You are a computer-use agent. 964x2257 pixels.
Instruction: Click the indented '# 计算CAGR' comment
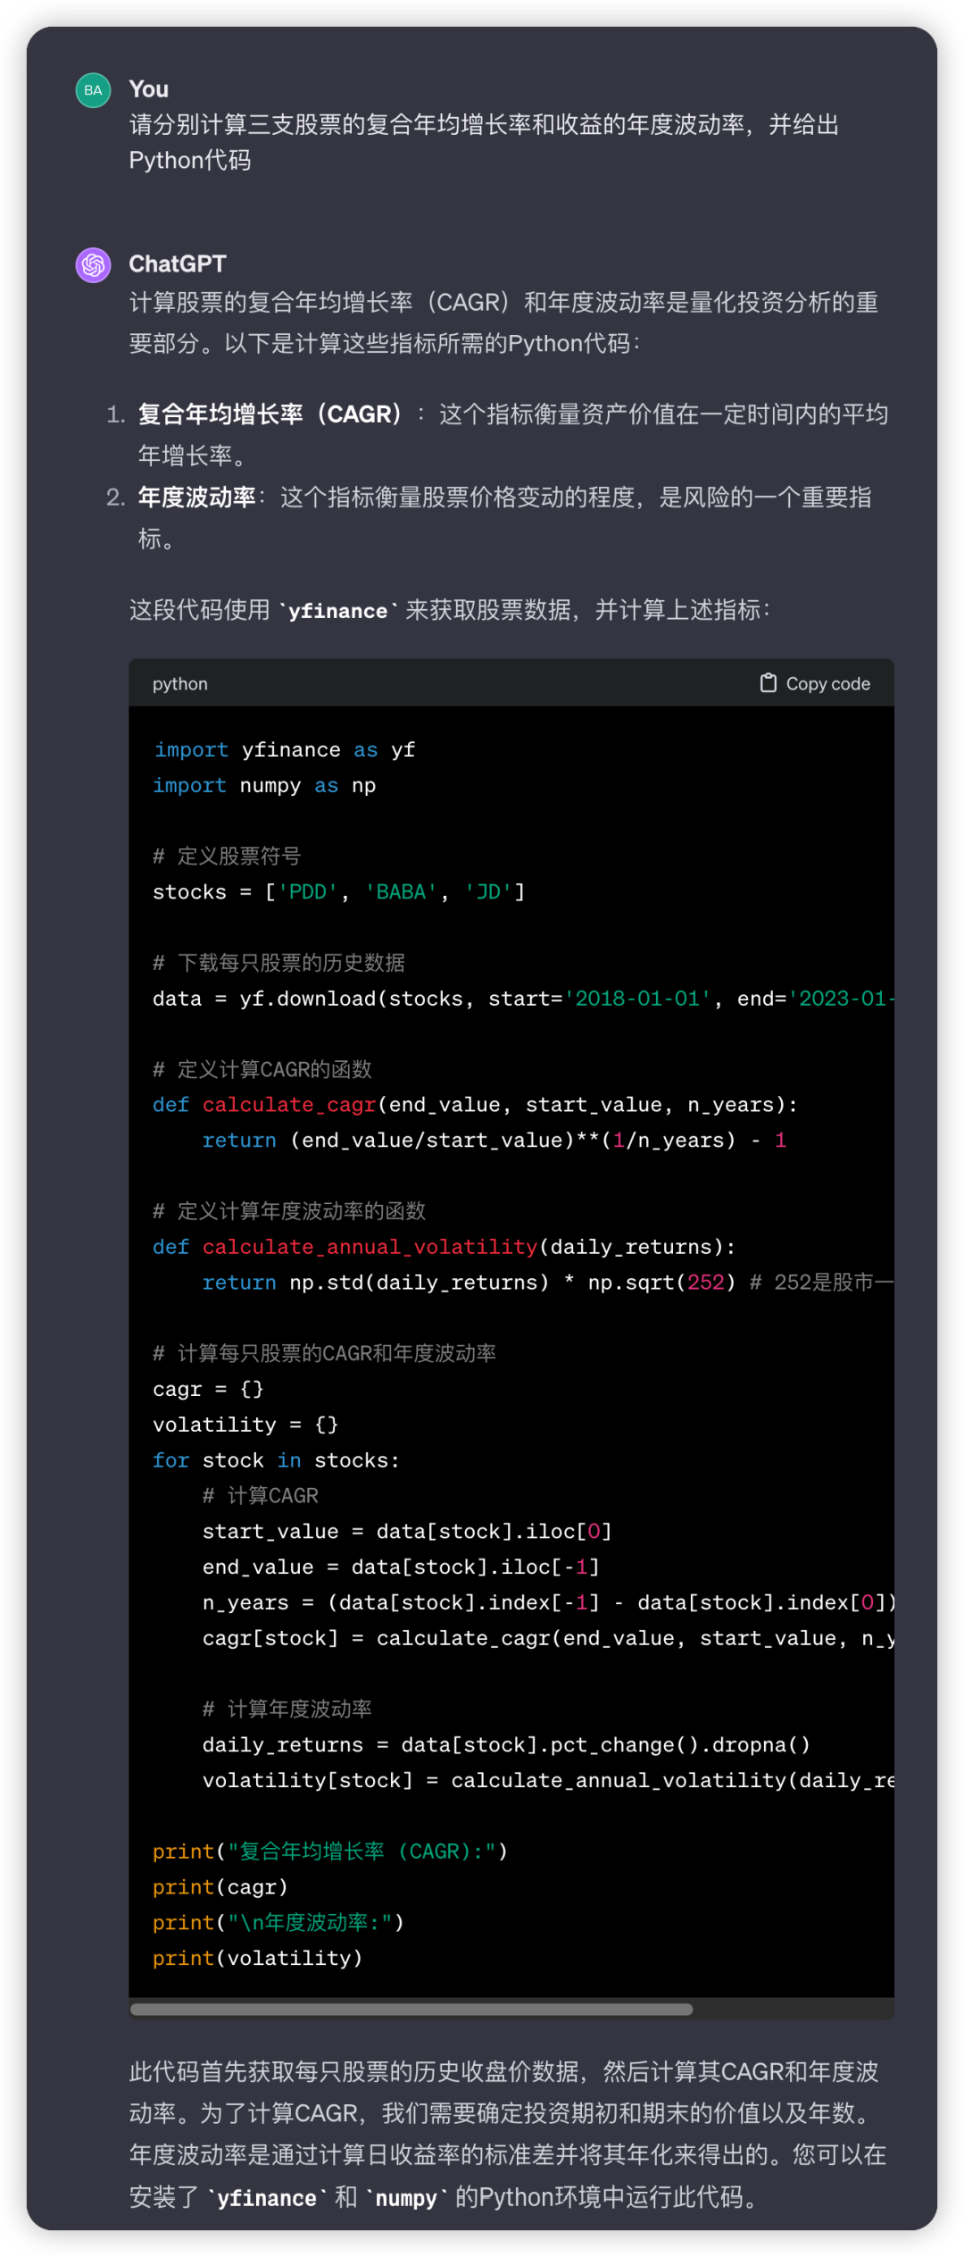[261, 1496]
